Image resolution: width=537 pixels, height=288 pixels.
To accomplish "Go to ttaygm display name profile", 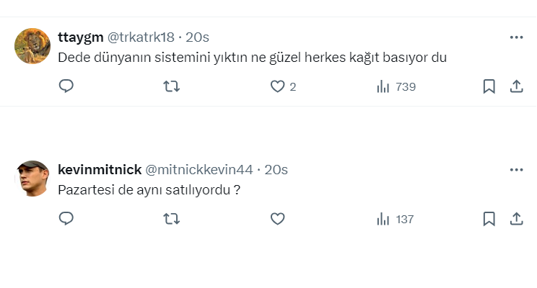I will click(x=80, y=37).
